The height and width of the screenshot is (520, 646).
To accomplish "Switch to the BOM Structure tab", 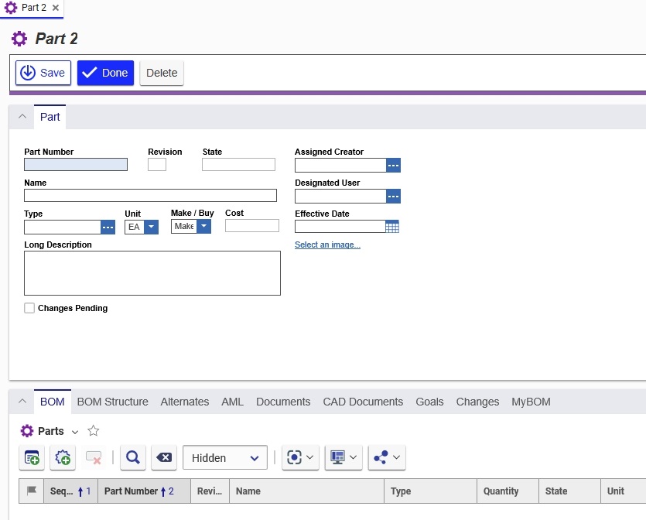I will tap(112, 402).
